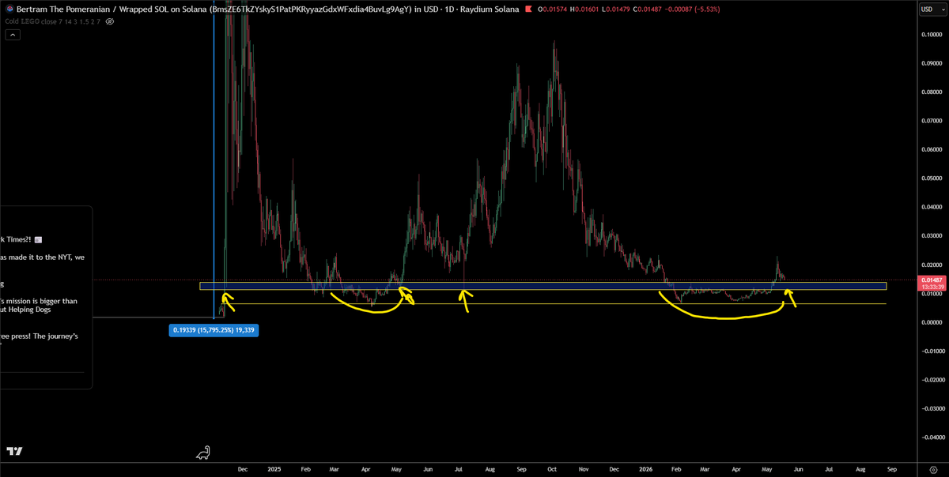Click the blue measurement label 0.19339 (15,795.25%)
This screenshot has width=949, height=477.
(214, 329)
